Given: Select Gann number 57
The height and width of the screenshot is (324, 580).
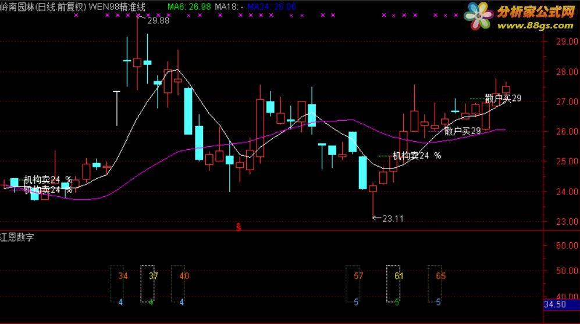Looking at the screenshot, I should tap(358, 276).
